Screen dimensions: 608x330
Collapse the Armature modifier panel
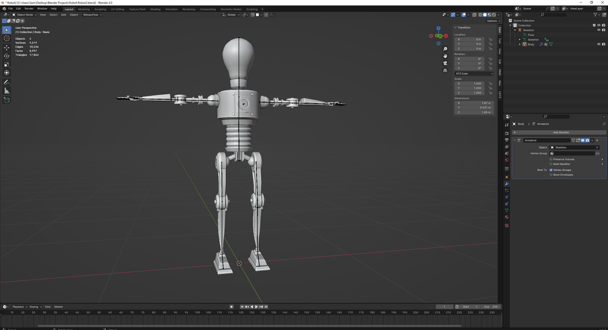[515, 140]
